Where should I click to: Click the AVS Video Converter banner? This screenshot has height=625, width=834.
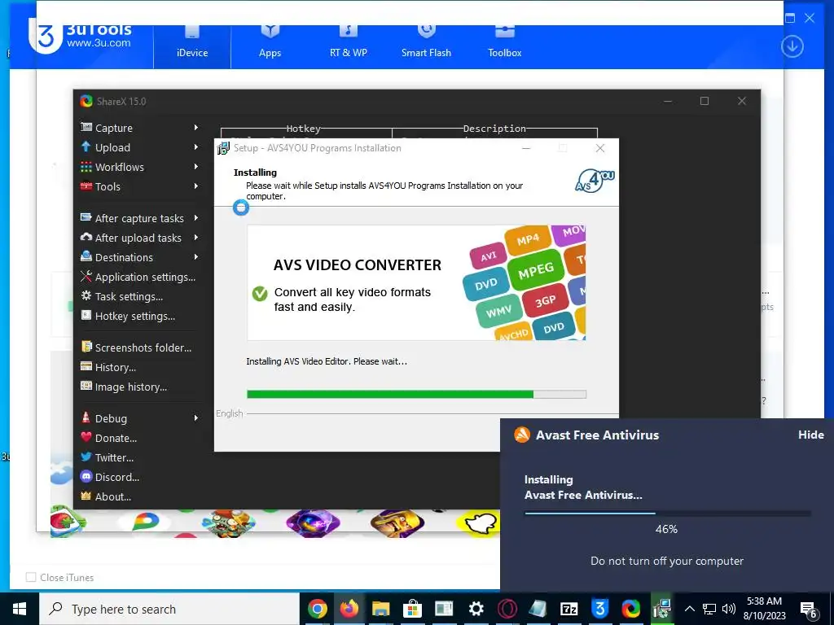coord(416,282)
